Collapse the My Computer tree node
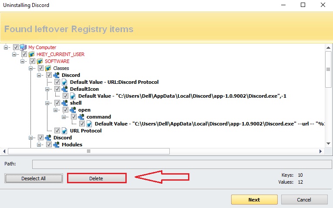 tap(6, 47)
